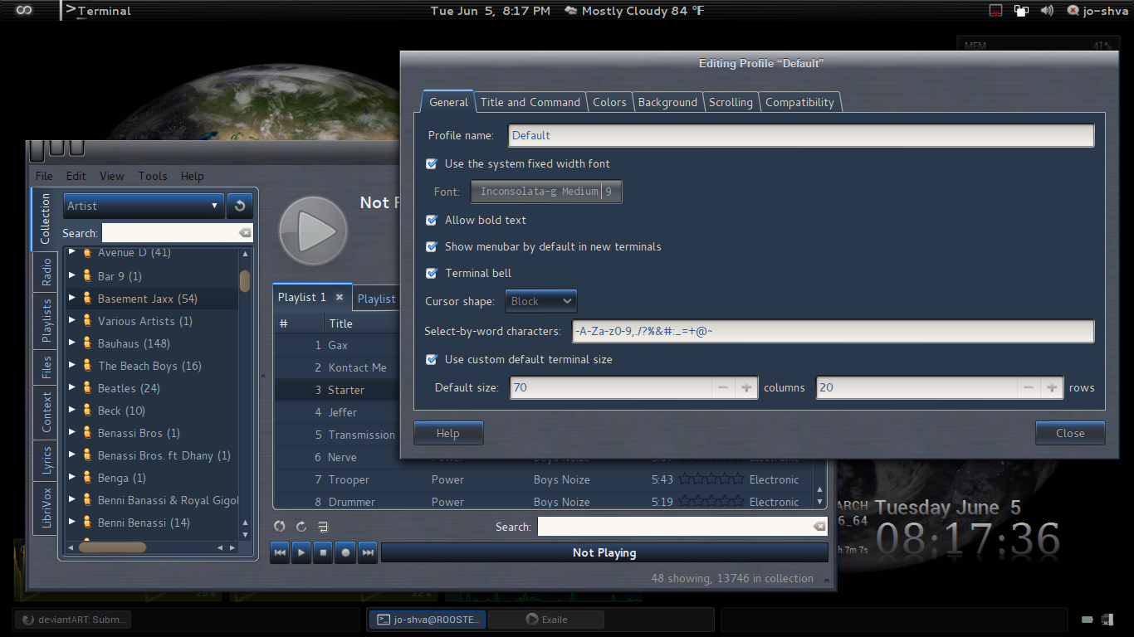Expand the Bar 9 artist node
The width and height of the screenshot is (1134, 637).
[x=72, y=275]
